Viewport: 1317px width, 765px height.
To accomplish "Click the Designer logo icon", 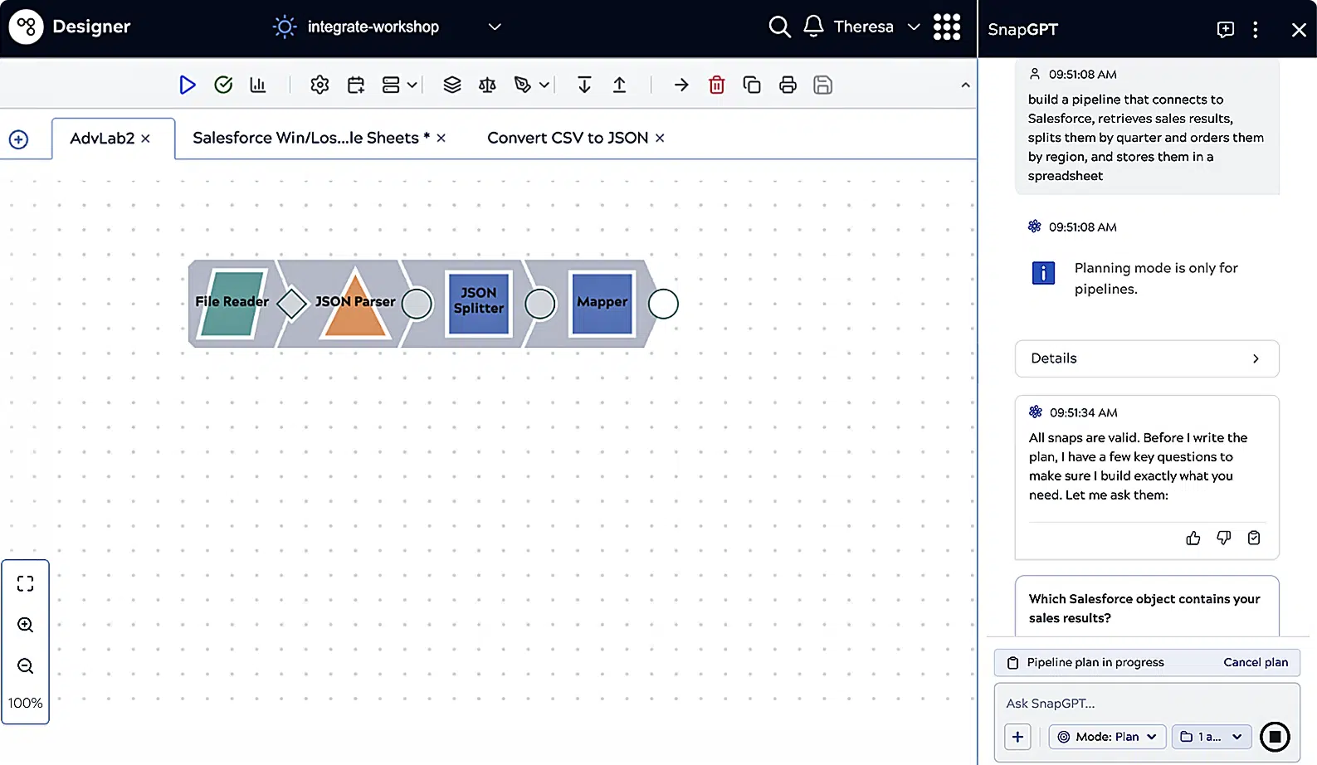I will point(26,27).
